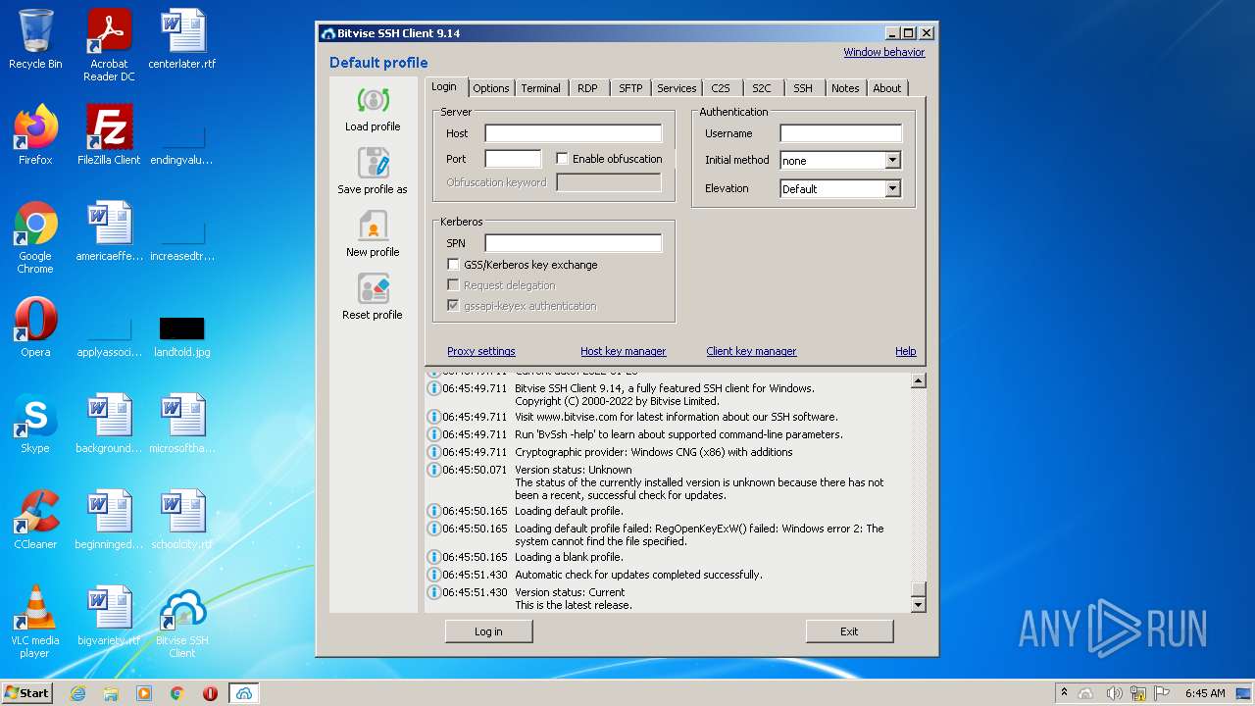Image resolution: width=1255 pixels, height=706 pixels.
Task: Click the New profile icon
Action: [x=373, y=226]
